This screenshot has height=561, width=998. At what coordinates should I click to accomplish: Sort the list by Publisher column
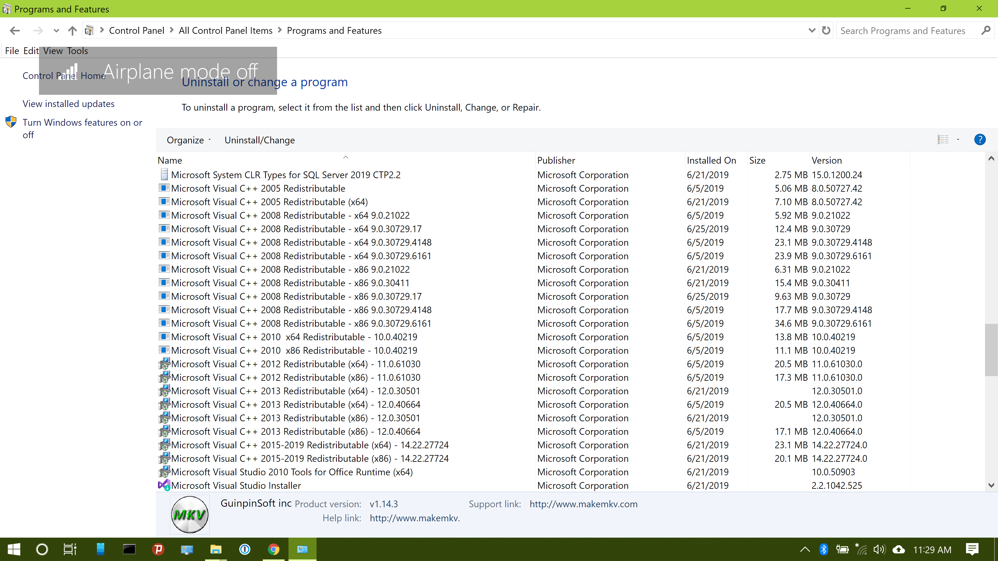pos(610,160)
